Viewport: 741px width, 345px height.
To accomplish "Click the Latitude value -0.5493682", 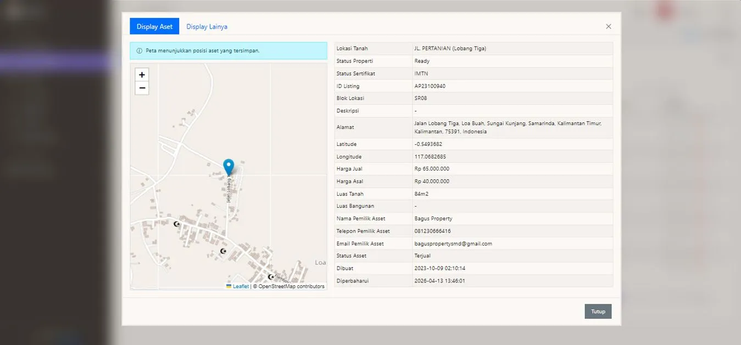I will click(428, 144).
